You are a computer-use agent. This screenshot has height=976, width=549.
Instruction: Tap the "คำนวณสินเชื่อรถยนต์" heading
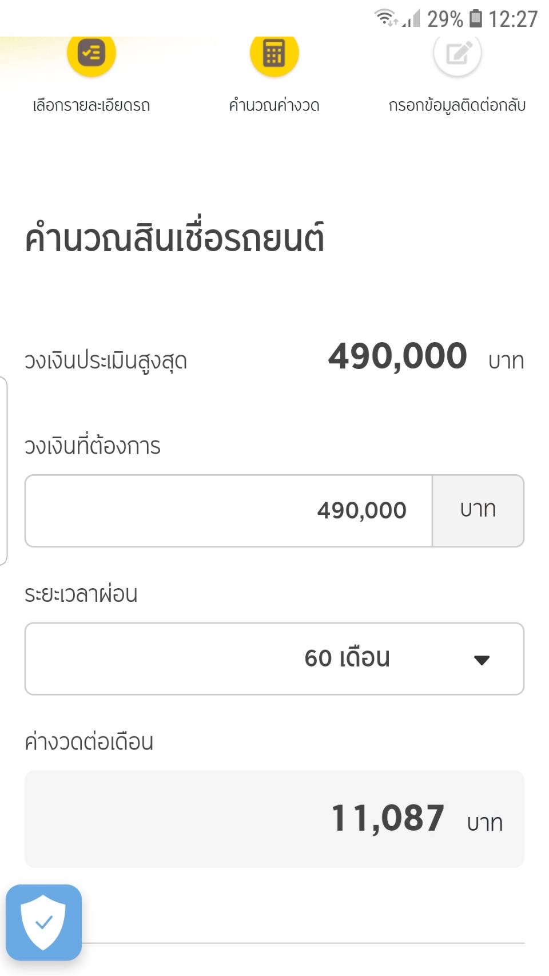[x=175, y=238]
